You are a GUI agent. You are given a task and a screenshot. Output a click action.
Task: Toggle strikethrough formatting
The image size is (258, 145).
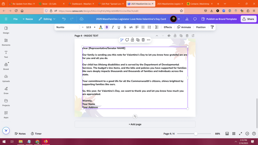coord(125,27)
